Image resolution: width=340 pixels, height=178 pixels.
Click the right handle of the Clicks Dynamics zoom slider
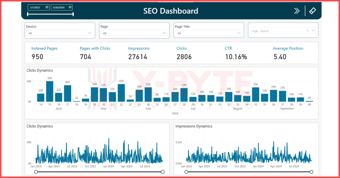pyautogui.click(x=163, y=172)
